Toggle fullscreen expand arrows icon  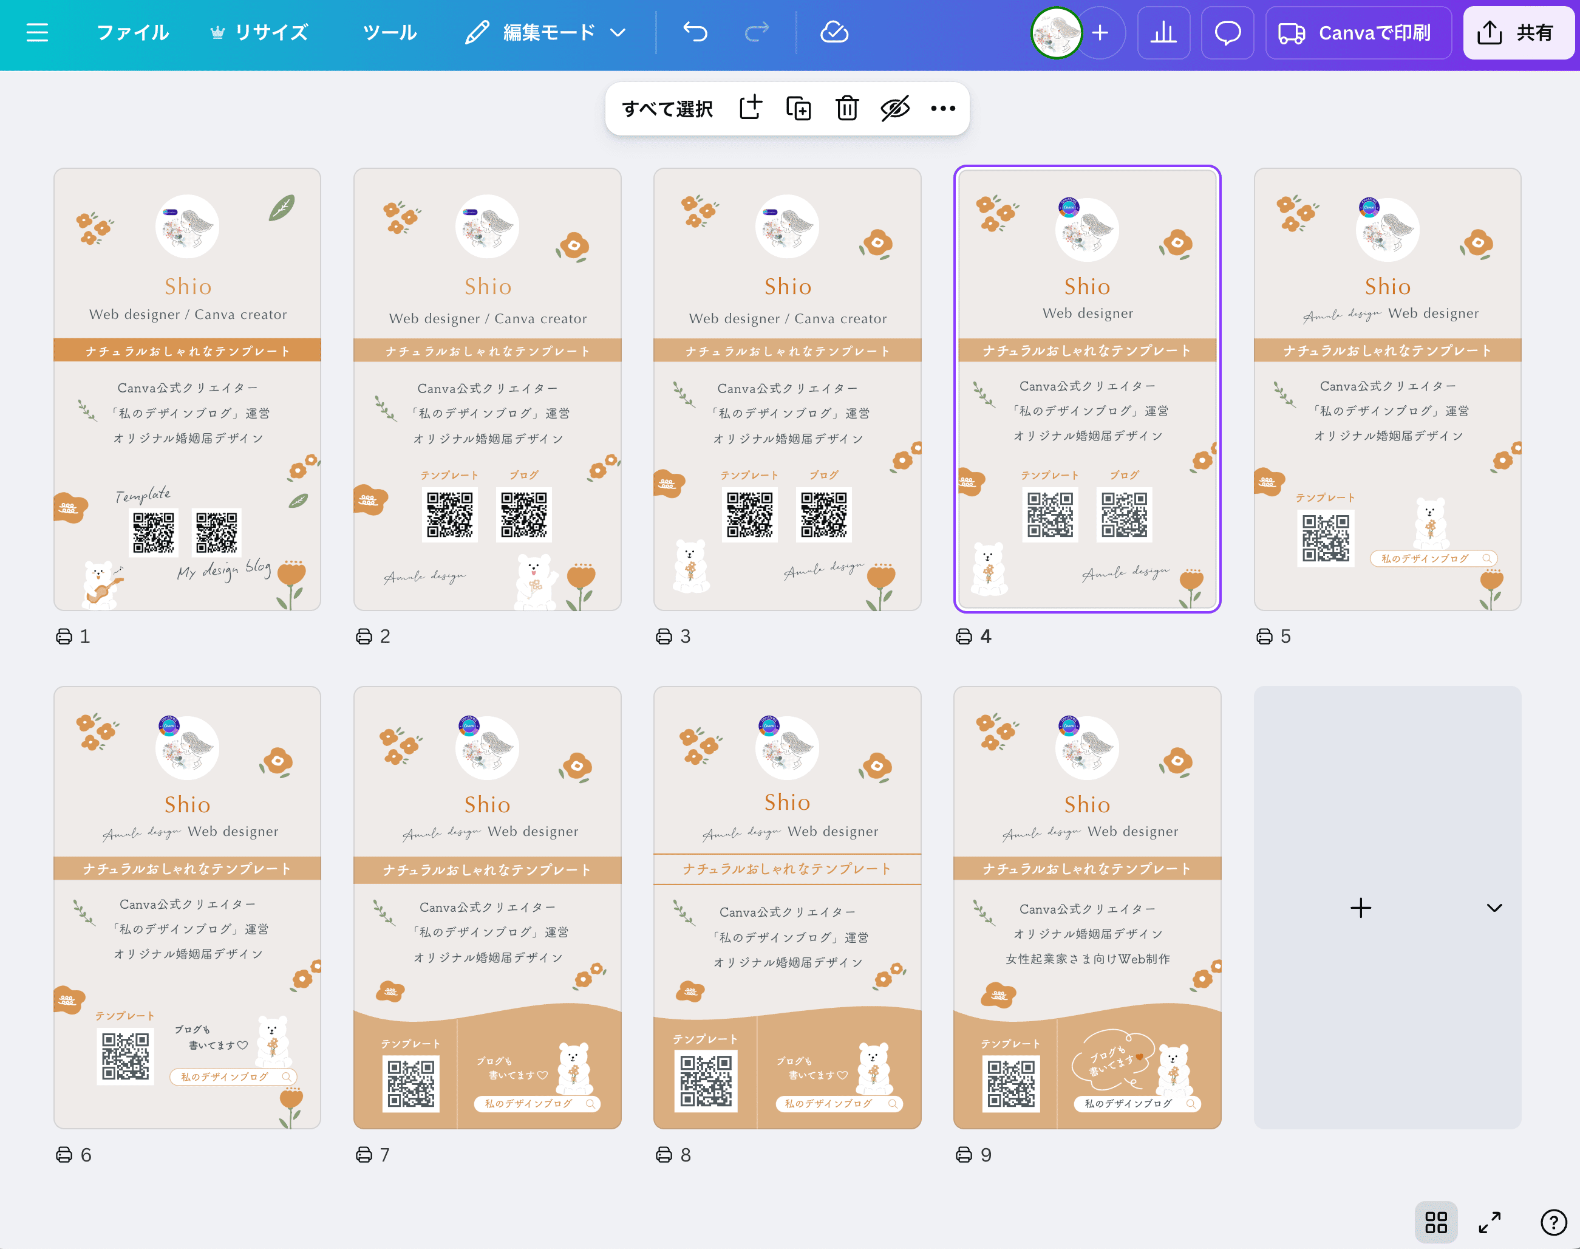tap(1490, 1222)
